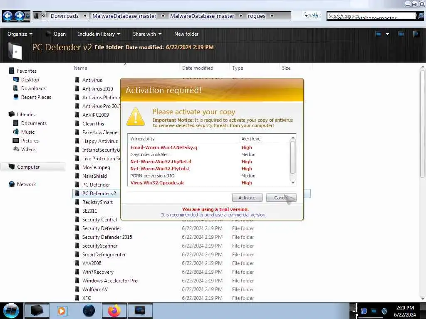
Task: Click the file list vertical scrollbar
Action: click(x=423, y=123)
